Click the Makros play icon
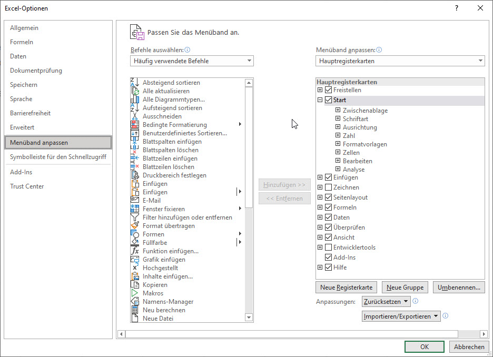 click(134, 293)
